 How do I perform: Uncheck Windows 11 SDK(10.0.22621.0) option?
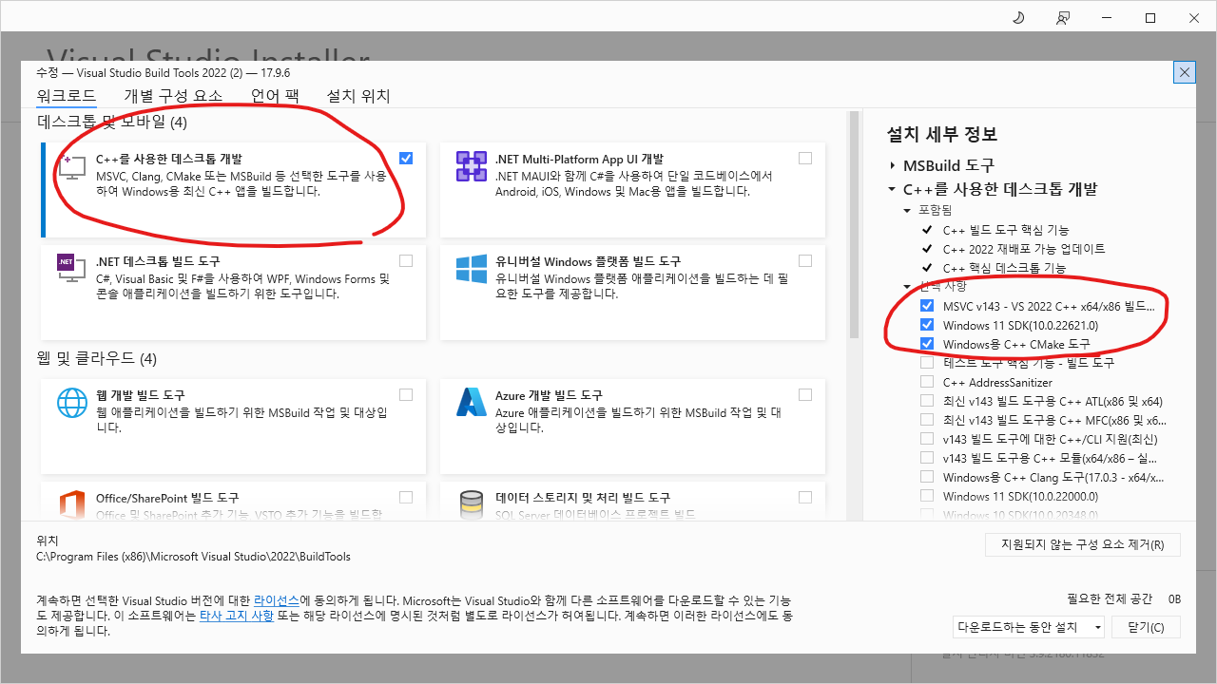point(927,325)
